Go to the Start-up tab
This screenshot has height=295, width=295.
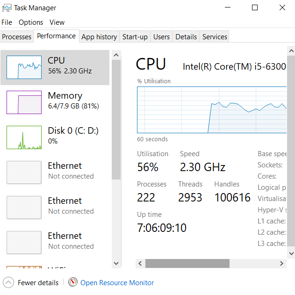(x=135, y=37)
